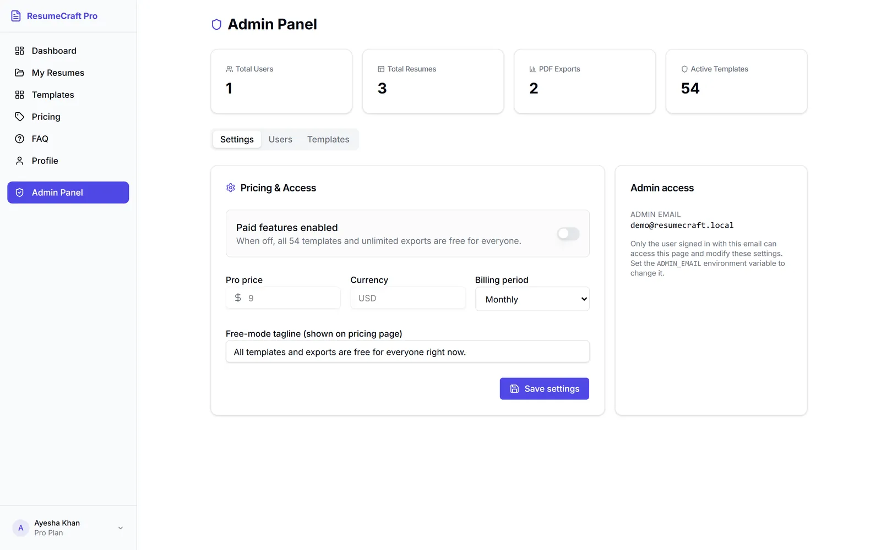Click the shield icon beside Admin Panel heading
Image resolution: width=881 pixels, height=550 pixels.
[x=216, y=24]
